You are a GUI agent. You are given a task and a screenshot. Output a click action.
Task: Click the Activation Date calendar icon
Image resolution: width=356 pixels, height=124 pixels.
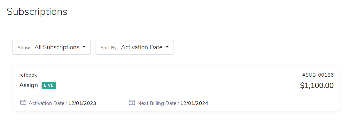click(23, 103)
